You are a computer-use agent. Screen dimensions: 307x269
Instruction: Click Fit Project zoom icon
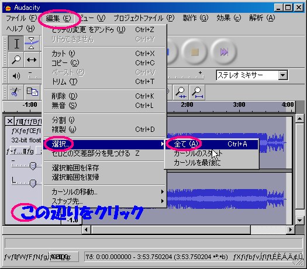pos(197,92)
